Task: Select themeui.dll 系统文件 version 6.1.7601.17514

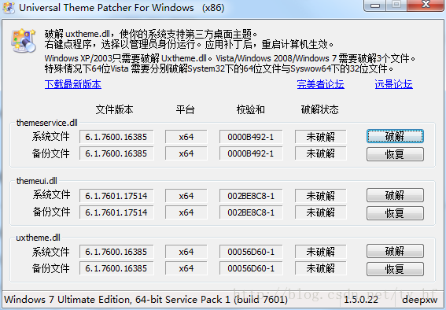Action: [116, 196]
